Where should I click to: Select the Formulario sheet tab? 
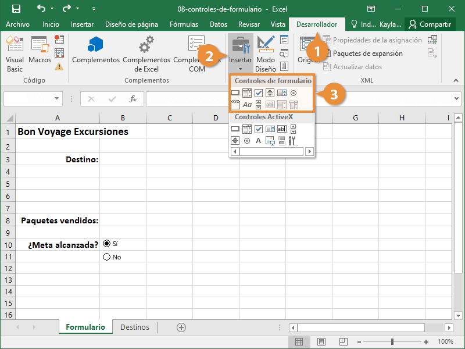85,327
